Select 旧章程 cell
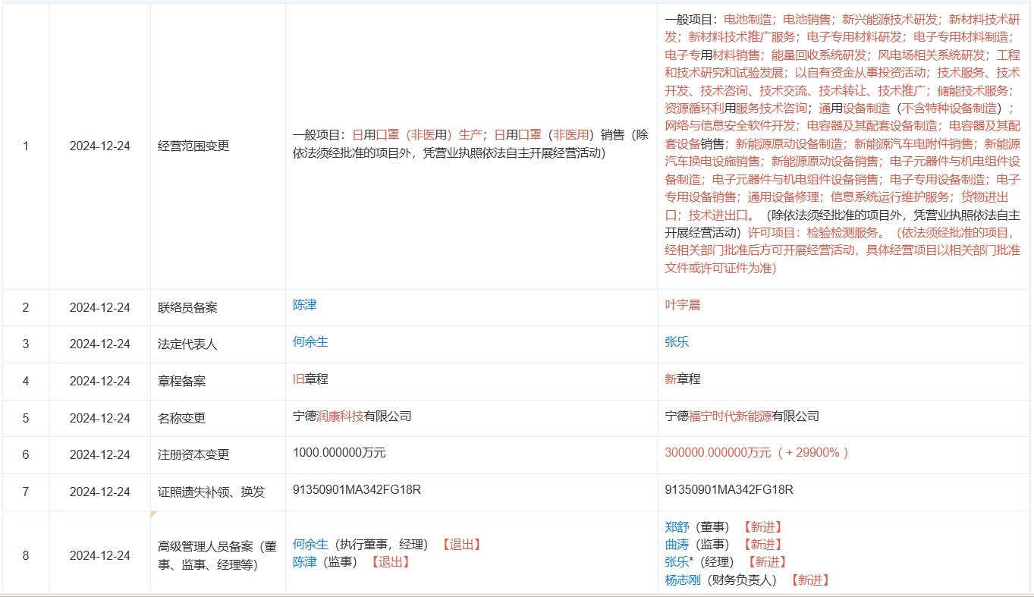1034x597 pixels. coord(310,379)
